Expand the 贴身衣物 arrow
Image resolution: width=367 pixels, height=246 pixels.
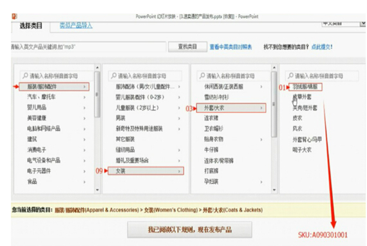pos(261,139)
